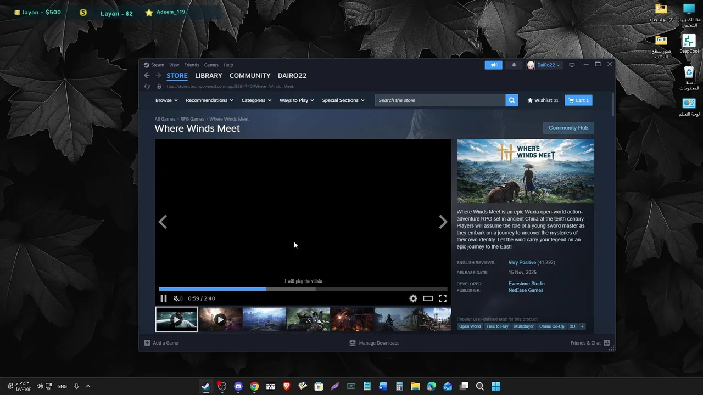The width and height of the screenshot is (703, 395).
Task: Show next media with right arrow
Action: point(443,222)
